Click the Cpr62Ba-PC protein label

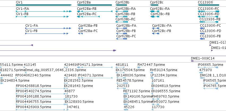click(x=88, y=31)
